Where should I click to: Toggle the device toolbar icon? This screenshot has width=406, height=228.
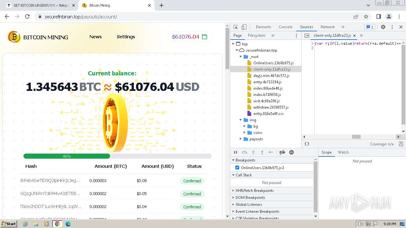pyautogui.click(x=244, y=27)
